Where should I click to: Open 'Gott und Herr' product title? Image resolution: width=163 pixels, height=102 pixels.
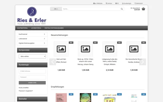click(61, 59)
